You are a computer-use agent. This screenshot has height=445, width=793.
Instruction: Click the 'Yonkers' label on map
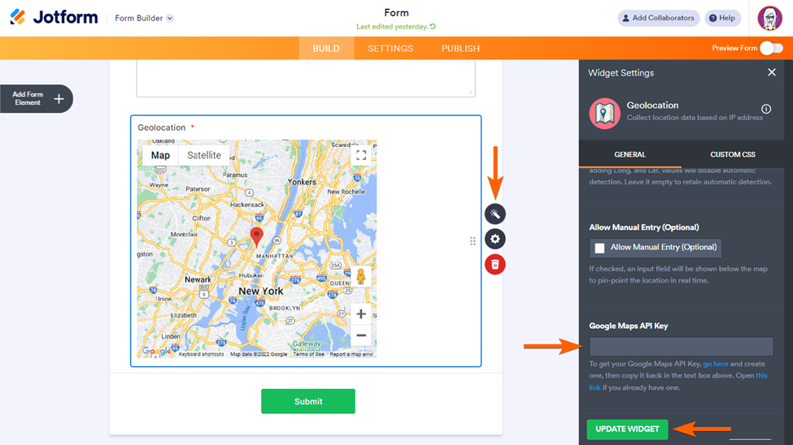(302, 182)
